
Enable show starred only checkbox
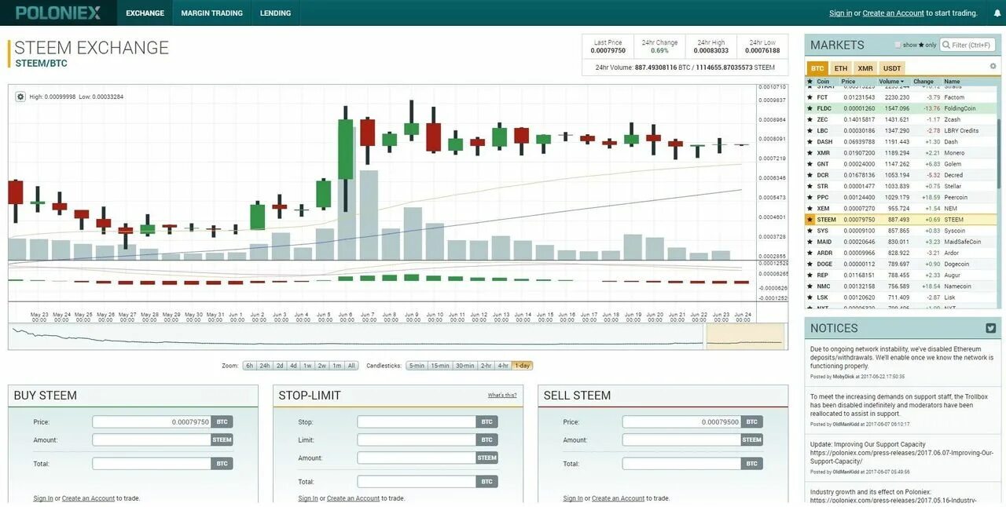(x=898, y=45)
